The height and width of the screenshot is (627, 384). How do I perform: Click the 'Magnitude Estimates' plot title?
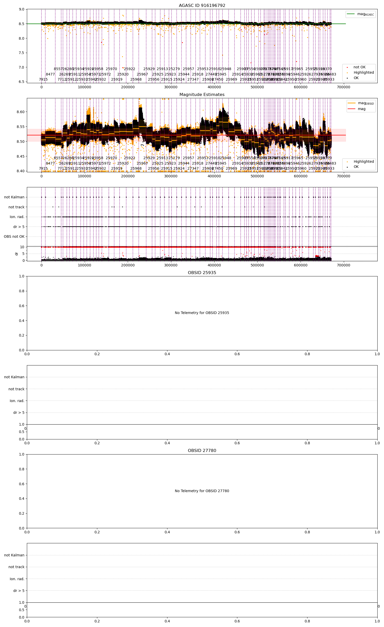202,94
